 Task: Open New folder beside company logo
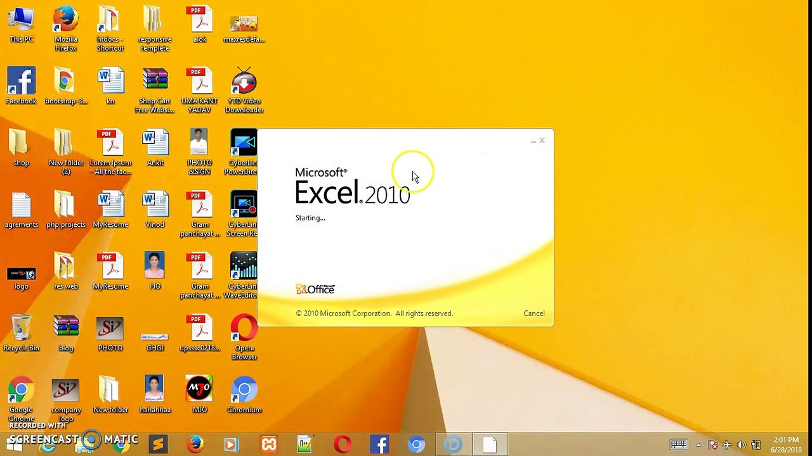click(110, 396)
